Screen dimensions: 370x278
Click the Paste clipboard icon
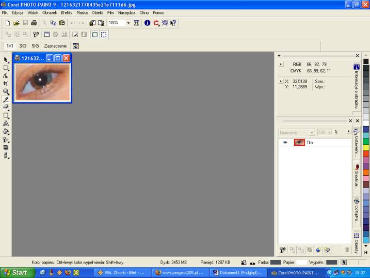61,23
